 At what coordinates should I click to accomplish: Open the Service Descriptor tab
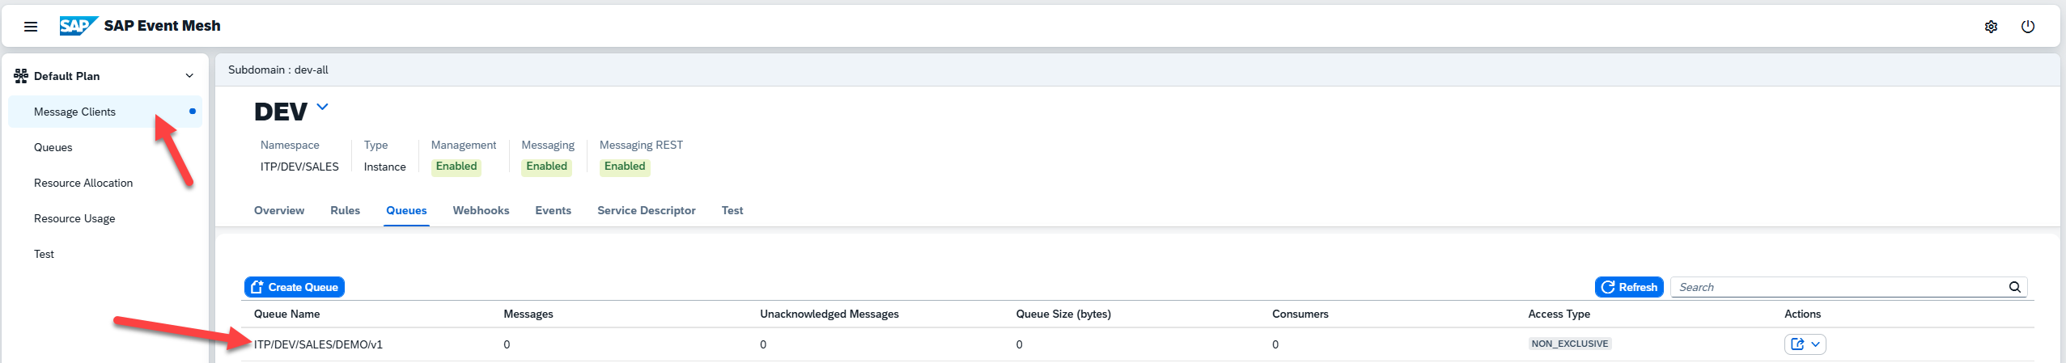tap(646, 210)
